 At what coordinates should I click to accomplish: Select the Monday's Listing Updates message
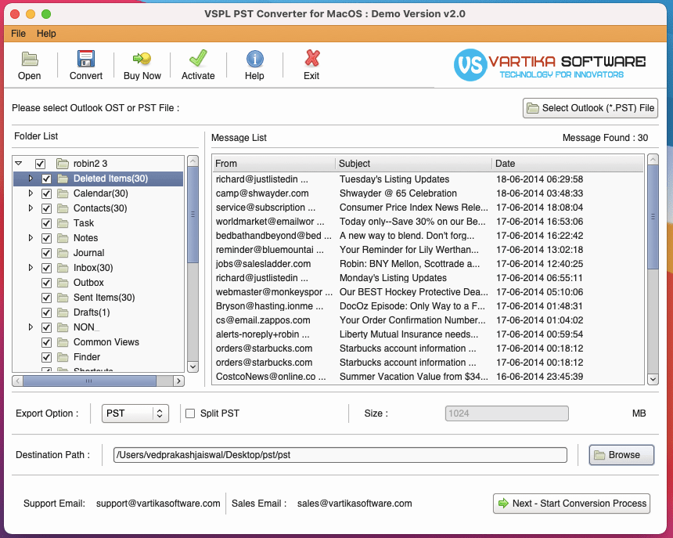click(x=428, y=278)
